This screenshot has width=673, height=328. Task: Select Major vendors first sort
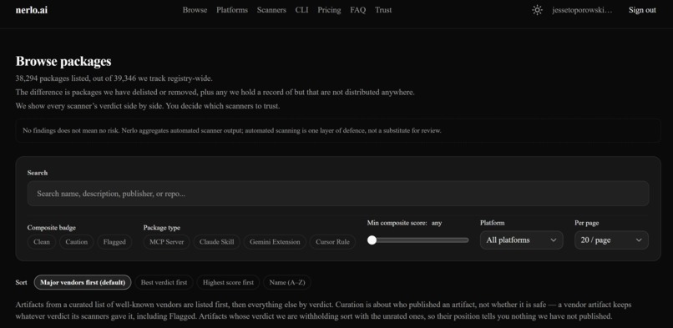pos(83,283)
